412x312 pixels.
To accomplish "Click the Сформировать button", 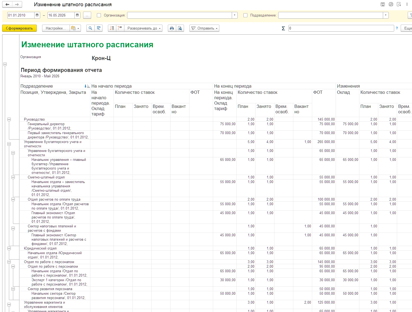I will 19,28.
